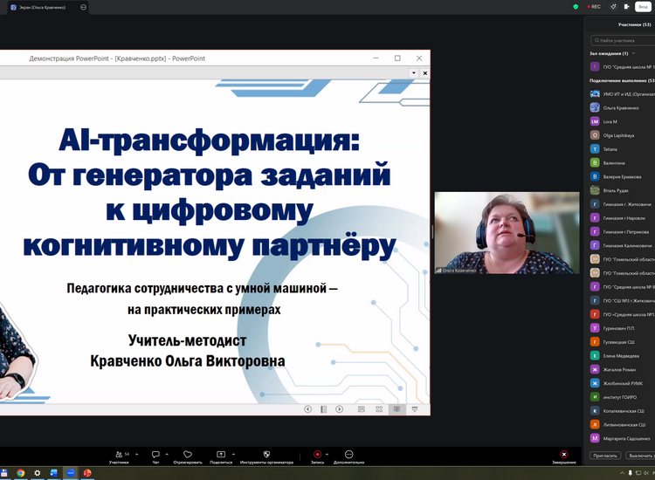Toggle the Запись (Record) button
The height and width of the screenshot is (480, 655).
click(x=317, y=454)
